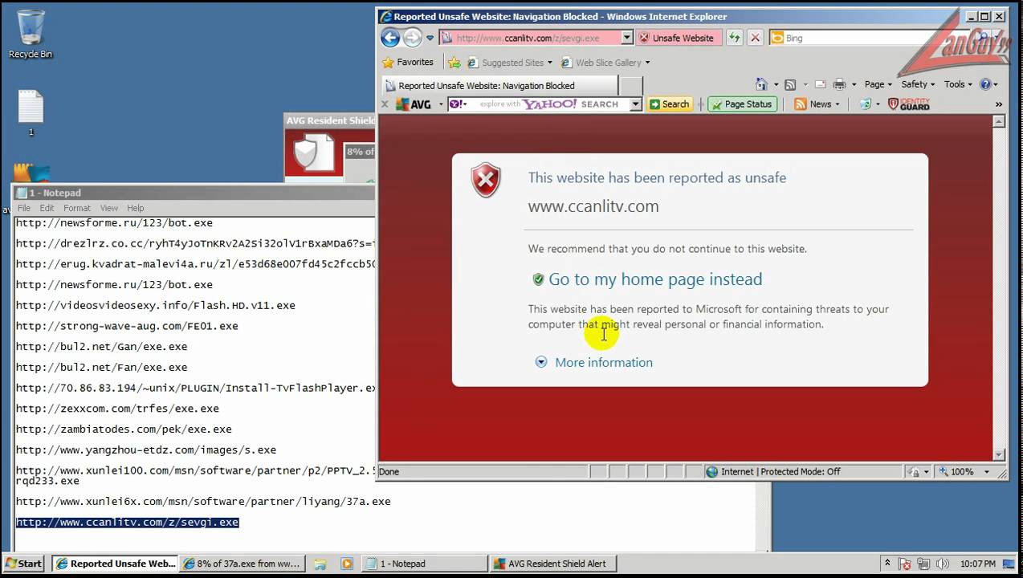Click the Stop loading X icon
The width and height of the screenshot is (1023, 578).
[755, 38]
